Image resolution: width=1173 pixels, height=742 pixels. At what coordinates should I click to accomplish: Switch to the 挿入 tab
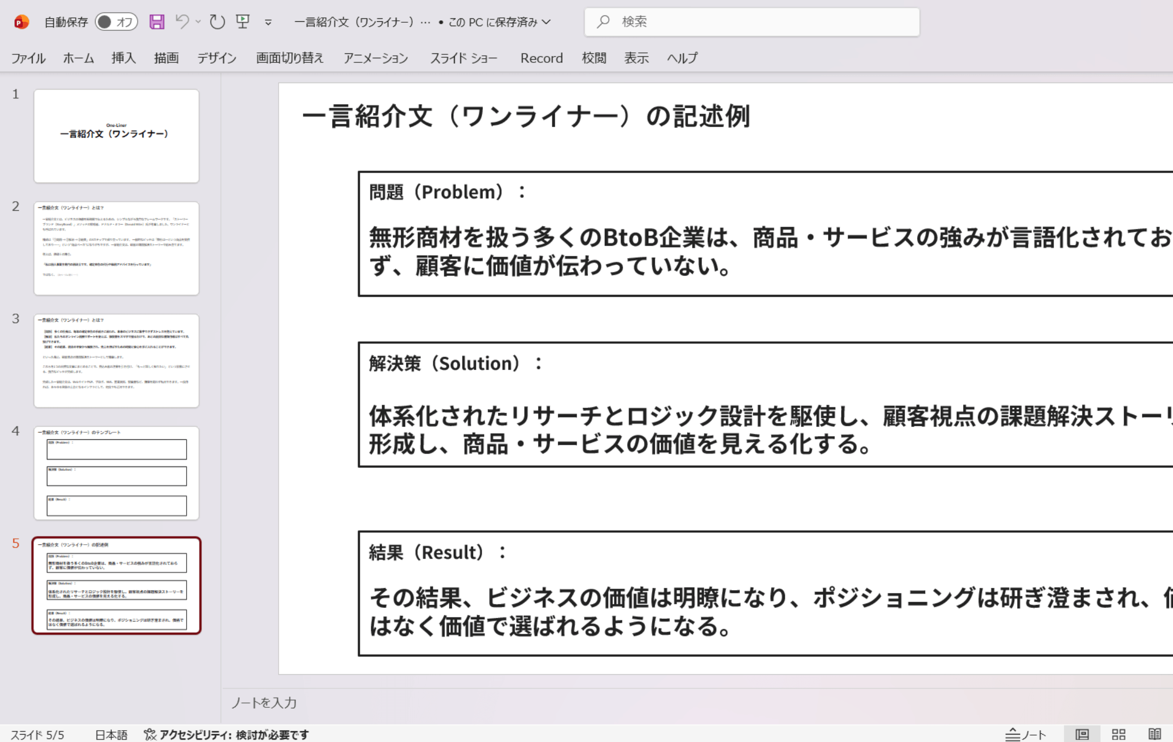[x=124, y=58]
